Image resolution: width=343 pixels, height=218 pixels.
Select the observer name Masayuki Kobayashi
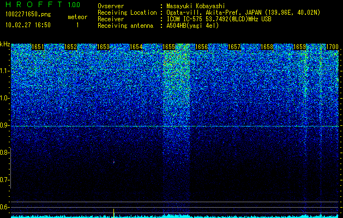coord(196,6)
